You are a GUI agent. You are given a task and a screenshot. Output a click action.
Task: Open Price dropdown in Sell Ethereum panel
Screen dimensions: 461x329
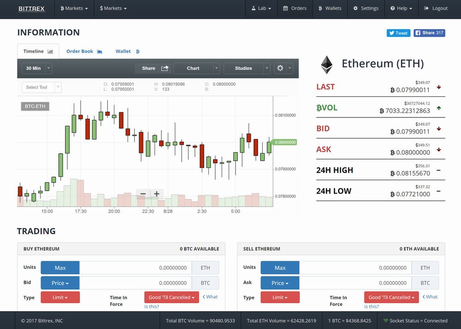point(280,283)
